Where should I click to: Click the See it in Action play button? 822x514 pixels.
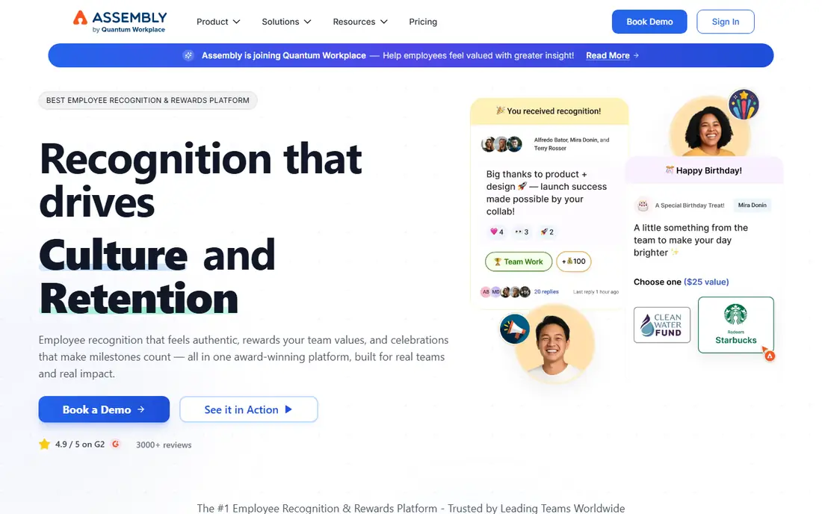pos(249,409)
